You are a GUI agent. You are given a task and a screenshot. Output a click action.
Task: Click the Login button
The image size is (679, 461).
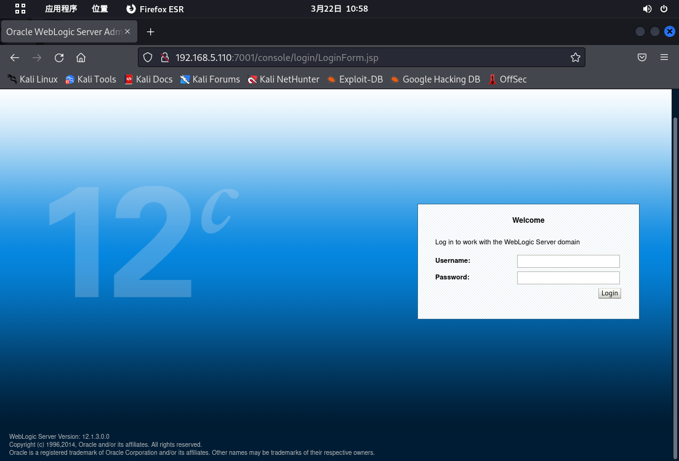609,293
